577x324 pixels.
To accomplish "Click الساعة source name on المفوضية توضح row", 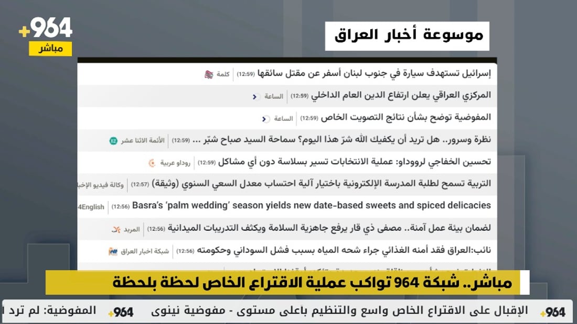I will pos(283,119).
